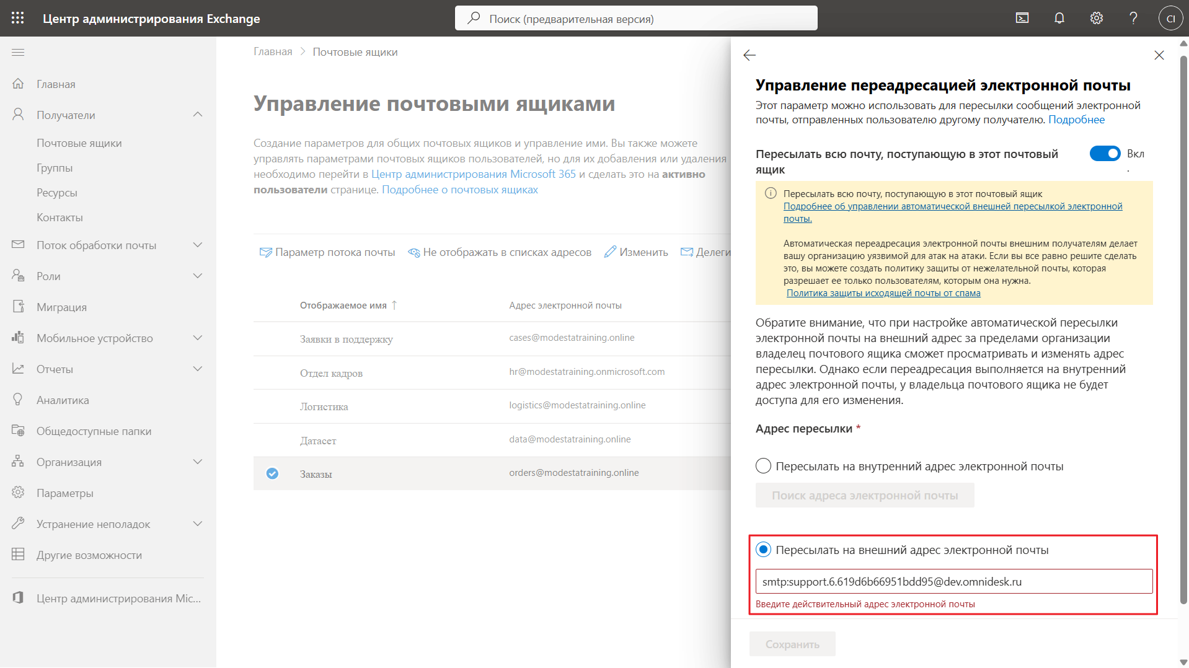
Task: Open Центр администрирования Microsoft 365 link
Action: coord(474,174)
